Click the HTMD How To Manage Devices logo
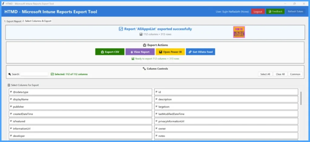The width and height of the screenshot is (310, 142). pos(239,32)
